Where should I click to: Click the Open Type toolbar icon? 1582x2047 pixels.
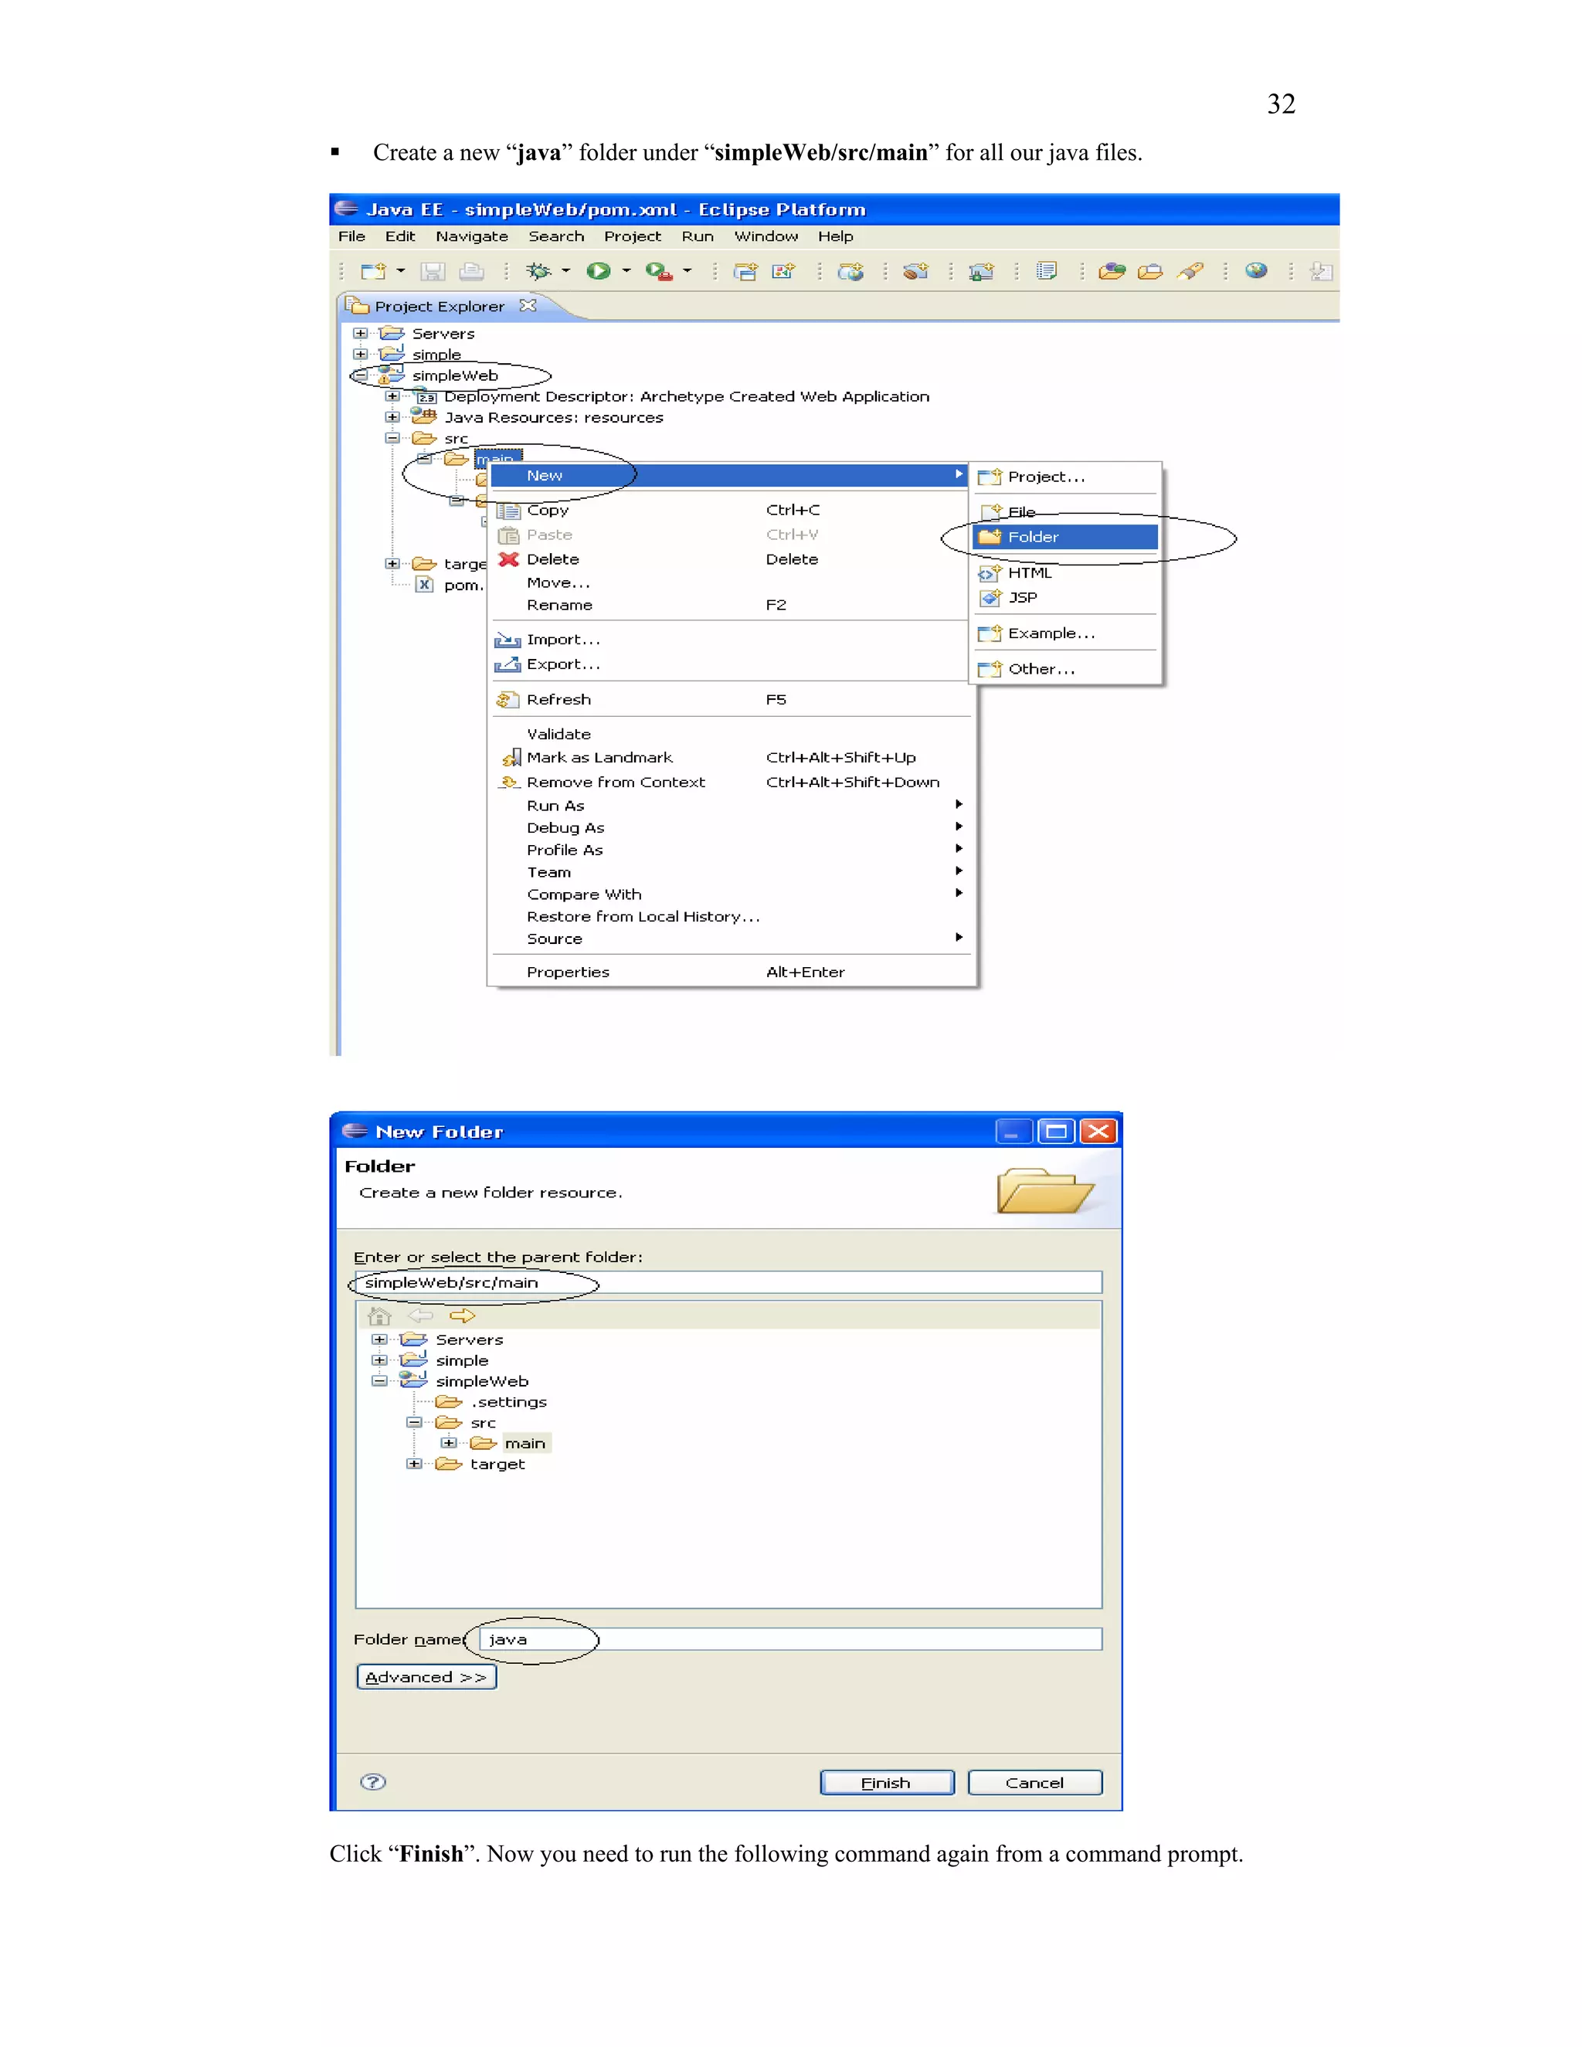coord(1112,272)
